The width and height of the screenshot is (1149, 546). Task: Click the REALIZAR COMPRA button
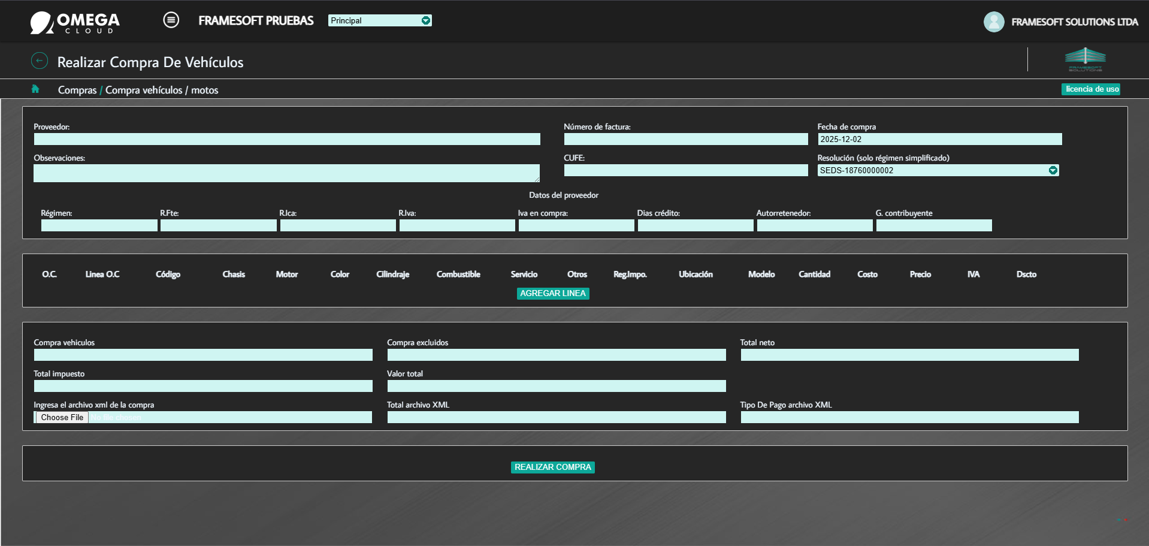553,467
